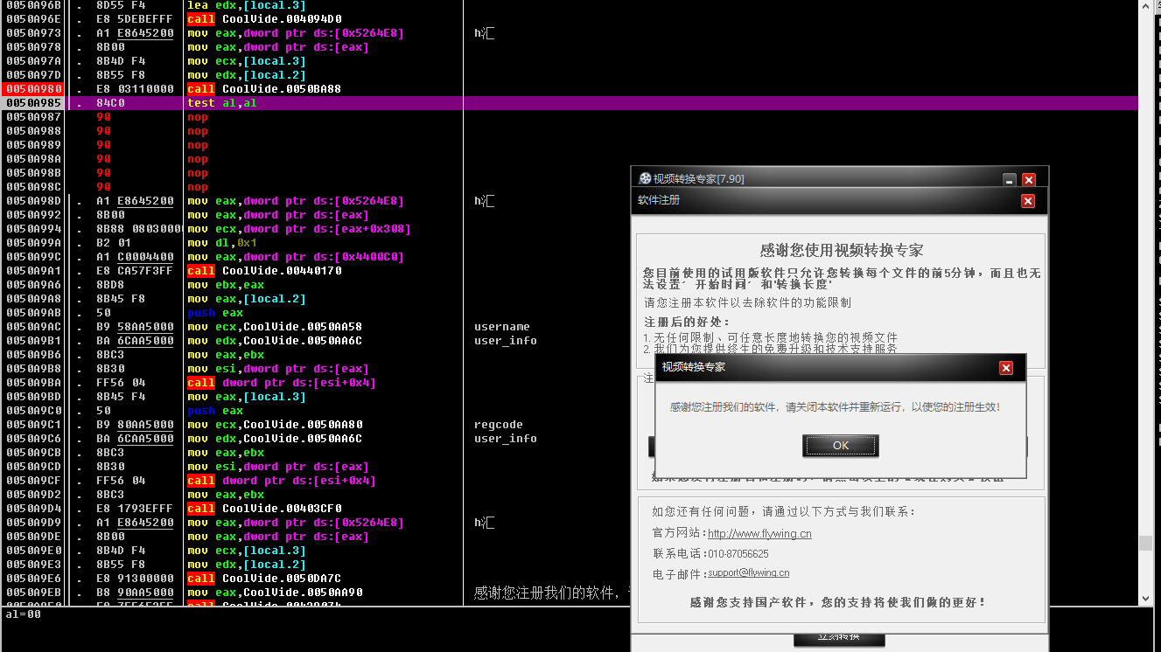Viewport: 1161px width, 652px height.
Task: Click the phone number 010-87056625
Action: pyautogui.click(x=738, y=554)
